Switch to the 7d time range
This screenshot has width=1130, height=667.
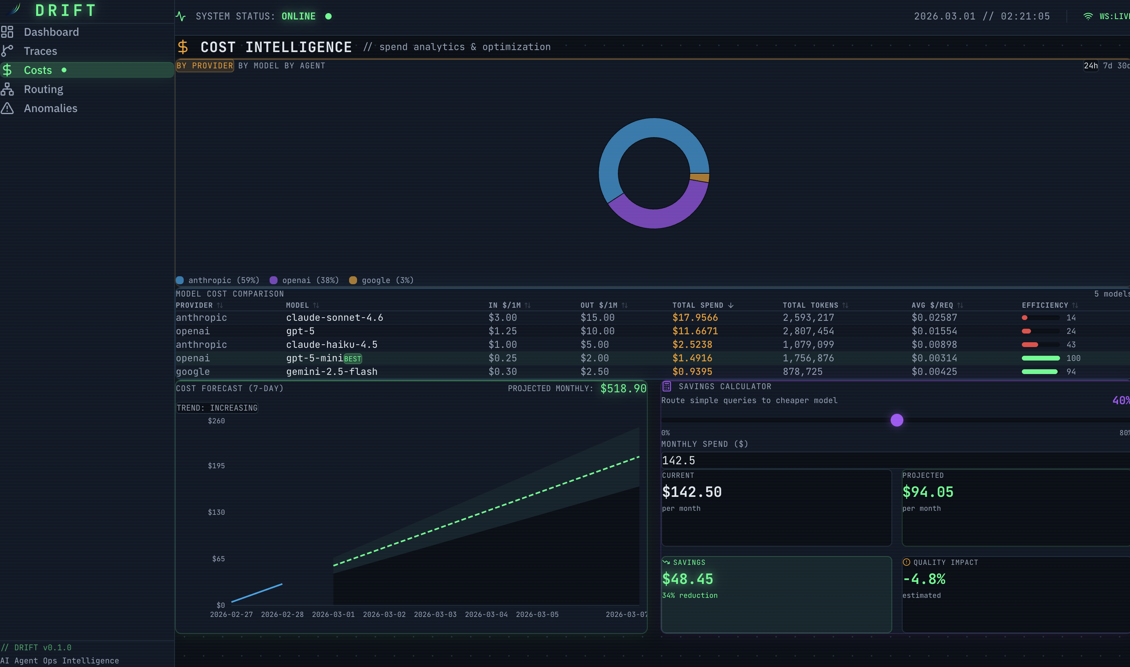[1107, 66]
